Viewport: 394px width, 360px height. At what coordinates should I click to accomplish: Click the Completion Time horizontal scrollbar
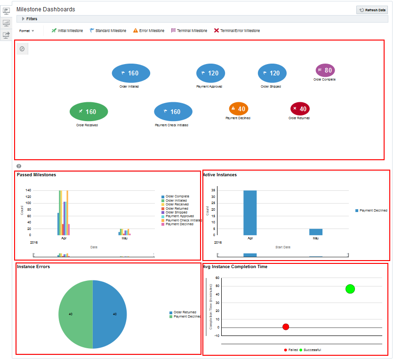coord(302,344)
